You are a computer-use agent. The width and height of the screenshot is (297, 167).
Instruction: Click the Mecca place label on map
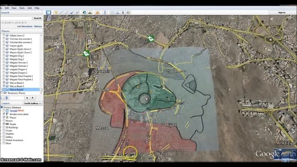[x=102, y=128]
